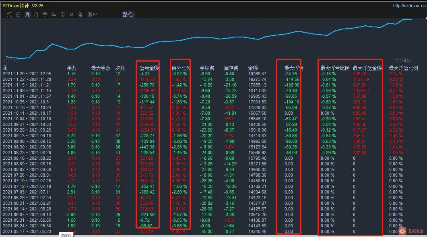Image resolution: width=427 pixels, height=237 pixels.
Task: Open the mtdriver.cn website link
Action: (409, 6)
